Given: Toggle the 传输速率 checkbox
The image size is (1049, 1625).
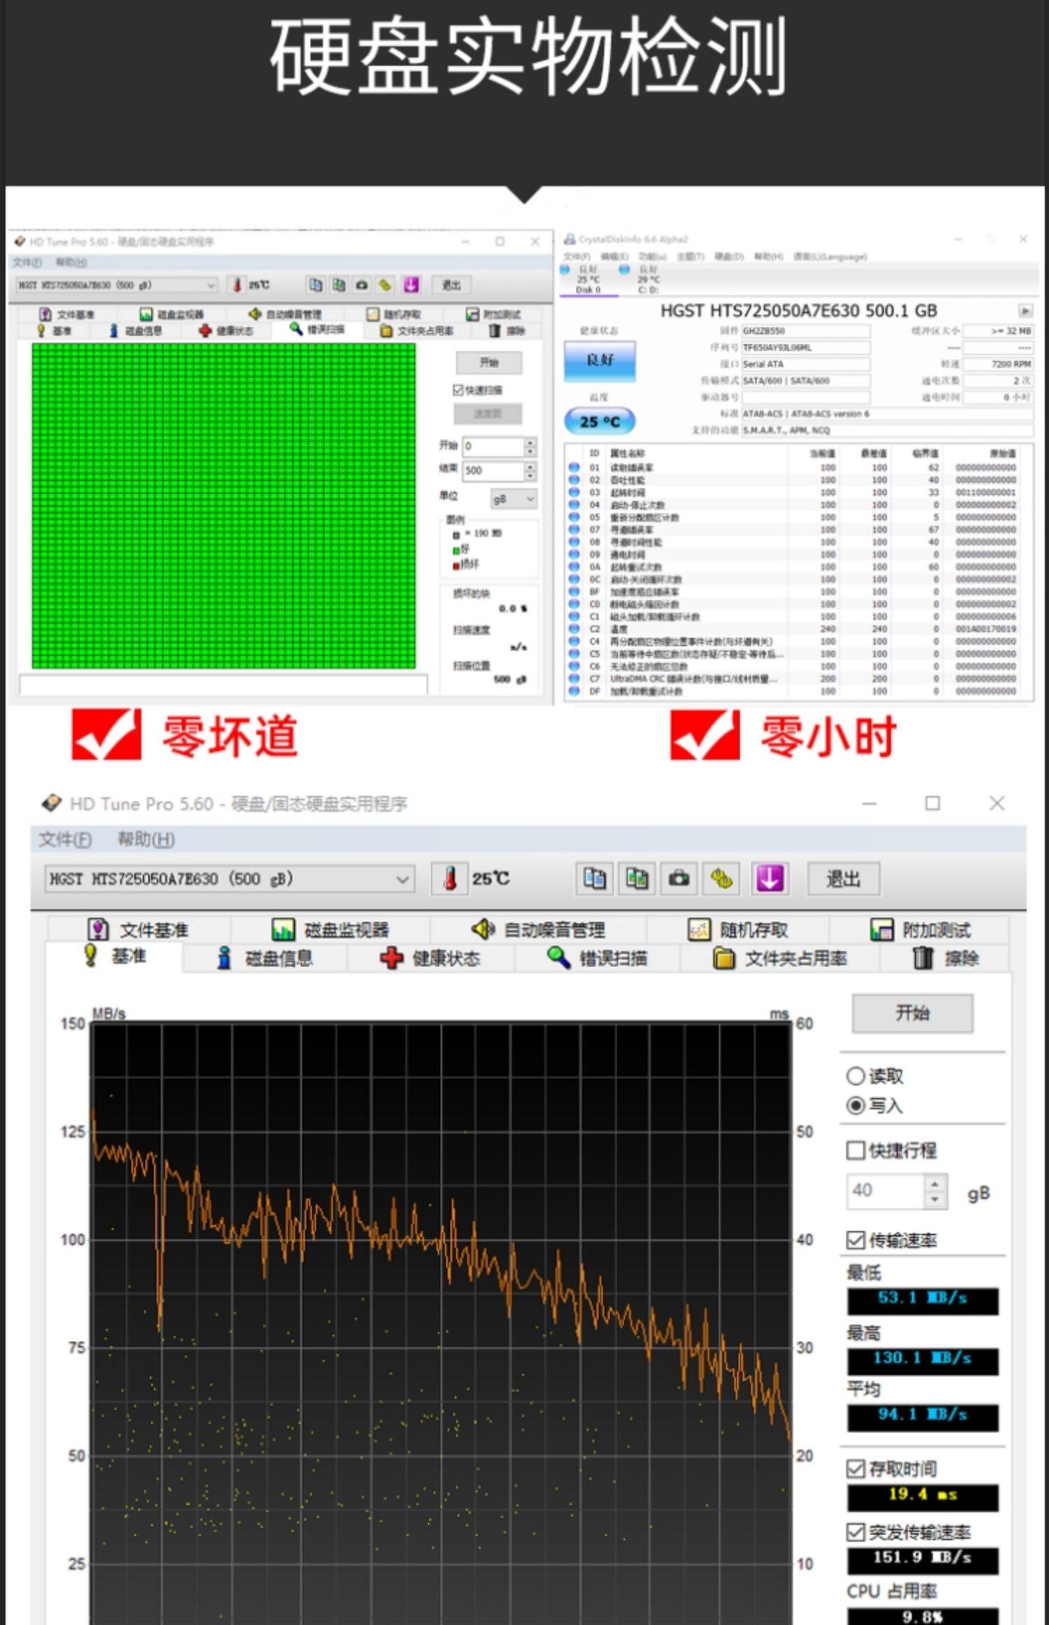Looking at the screenshot, I should click(855, 1240).
